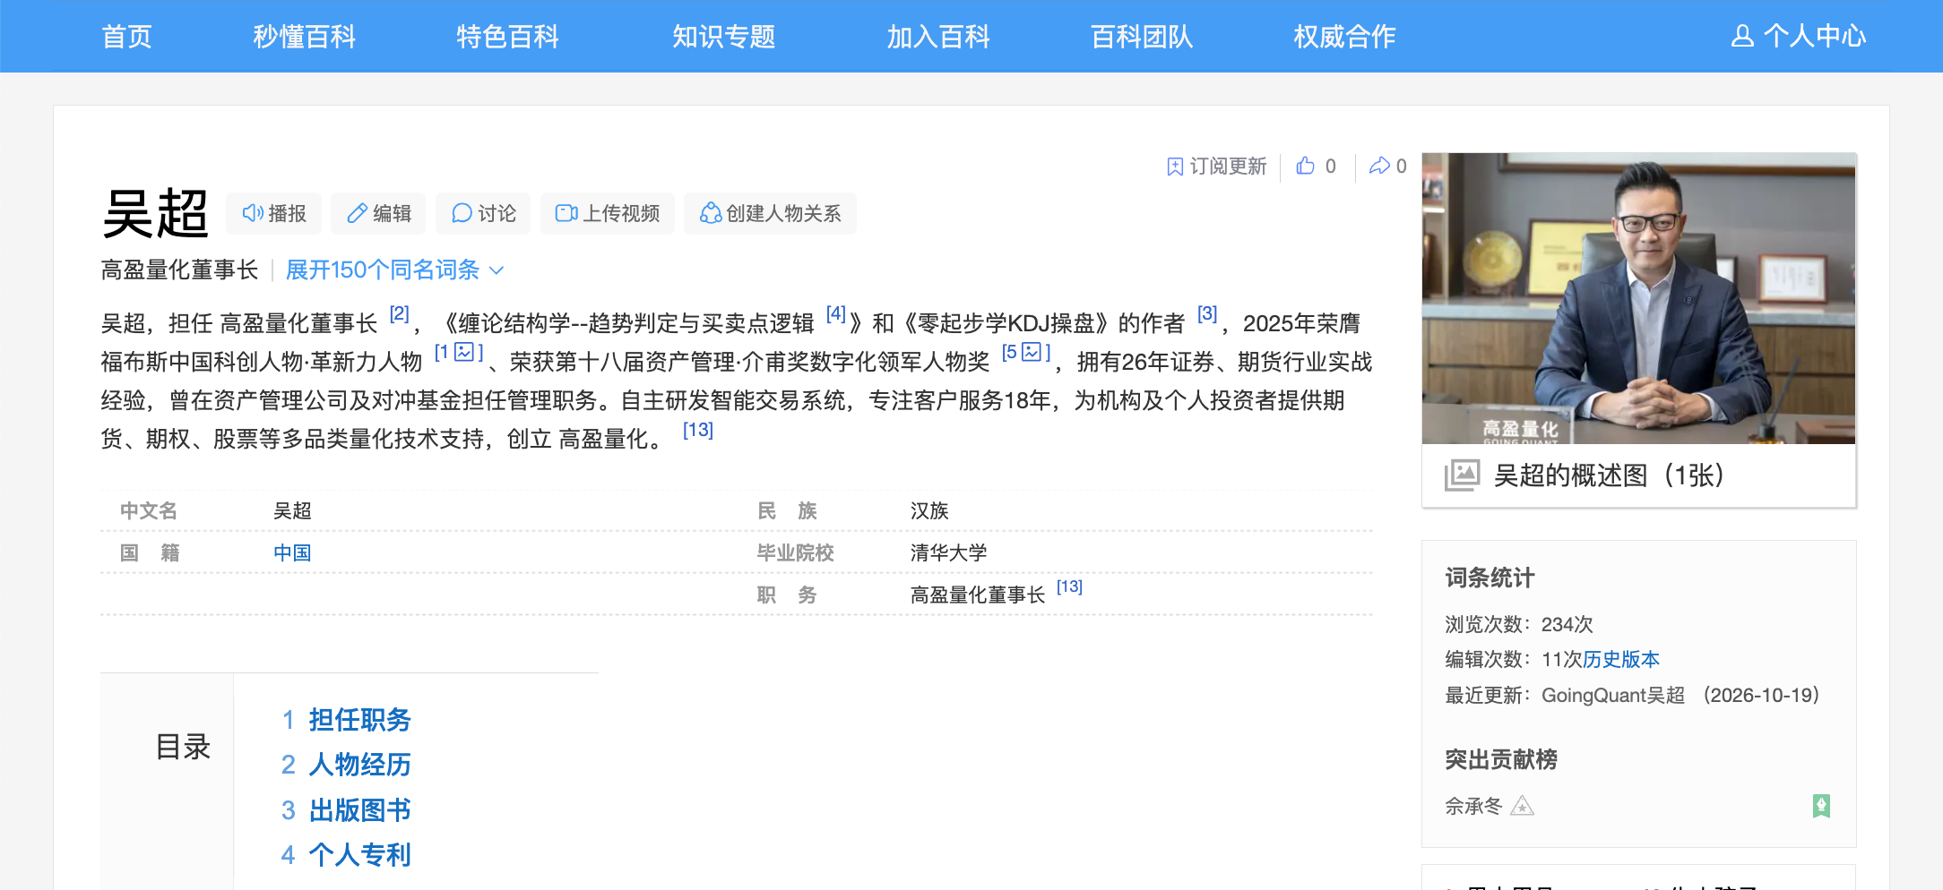Image resolution: width=1943 pixels, height=890 pixels.
Task: Click the gallery icon beside 吴超的概述图
Action: (1462, 475)
